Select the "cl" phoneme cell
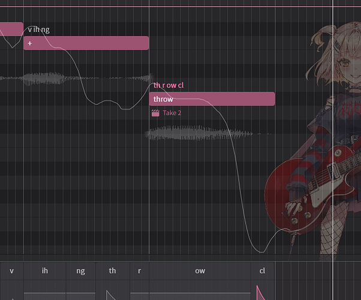Image resolution: width=361 pixels, height=300 pixels. click(x=262, y=271)
